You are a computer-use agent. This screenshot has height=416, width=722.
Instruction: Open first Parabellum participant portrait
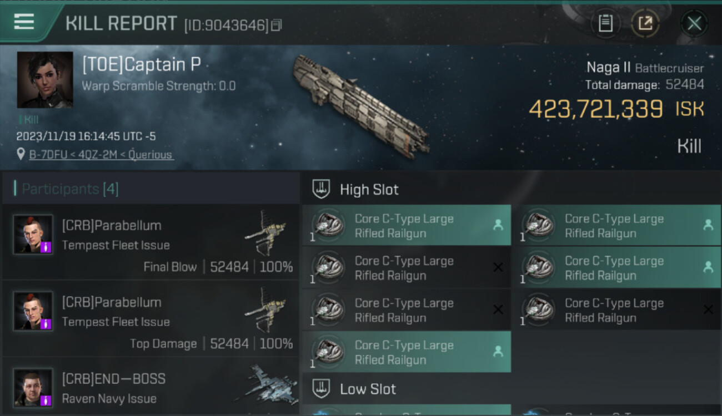click(x=33, y=235)
